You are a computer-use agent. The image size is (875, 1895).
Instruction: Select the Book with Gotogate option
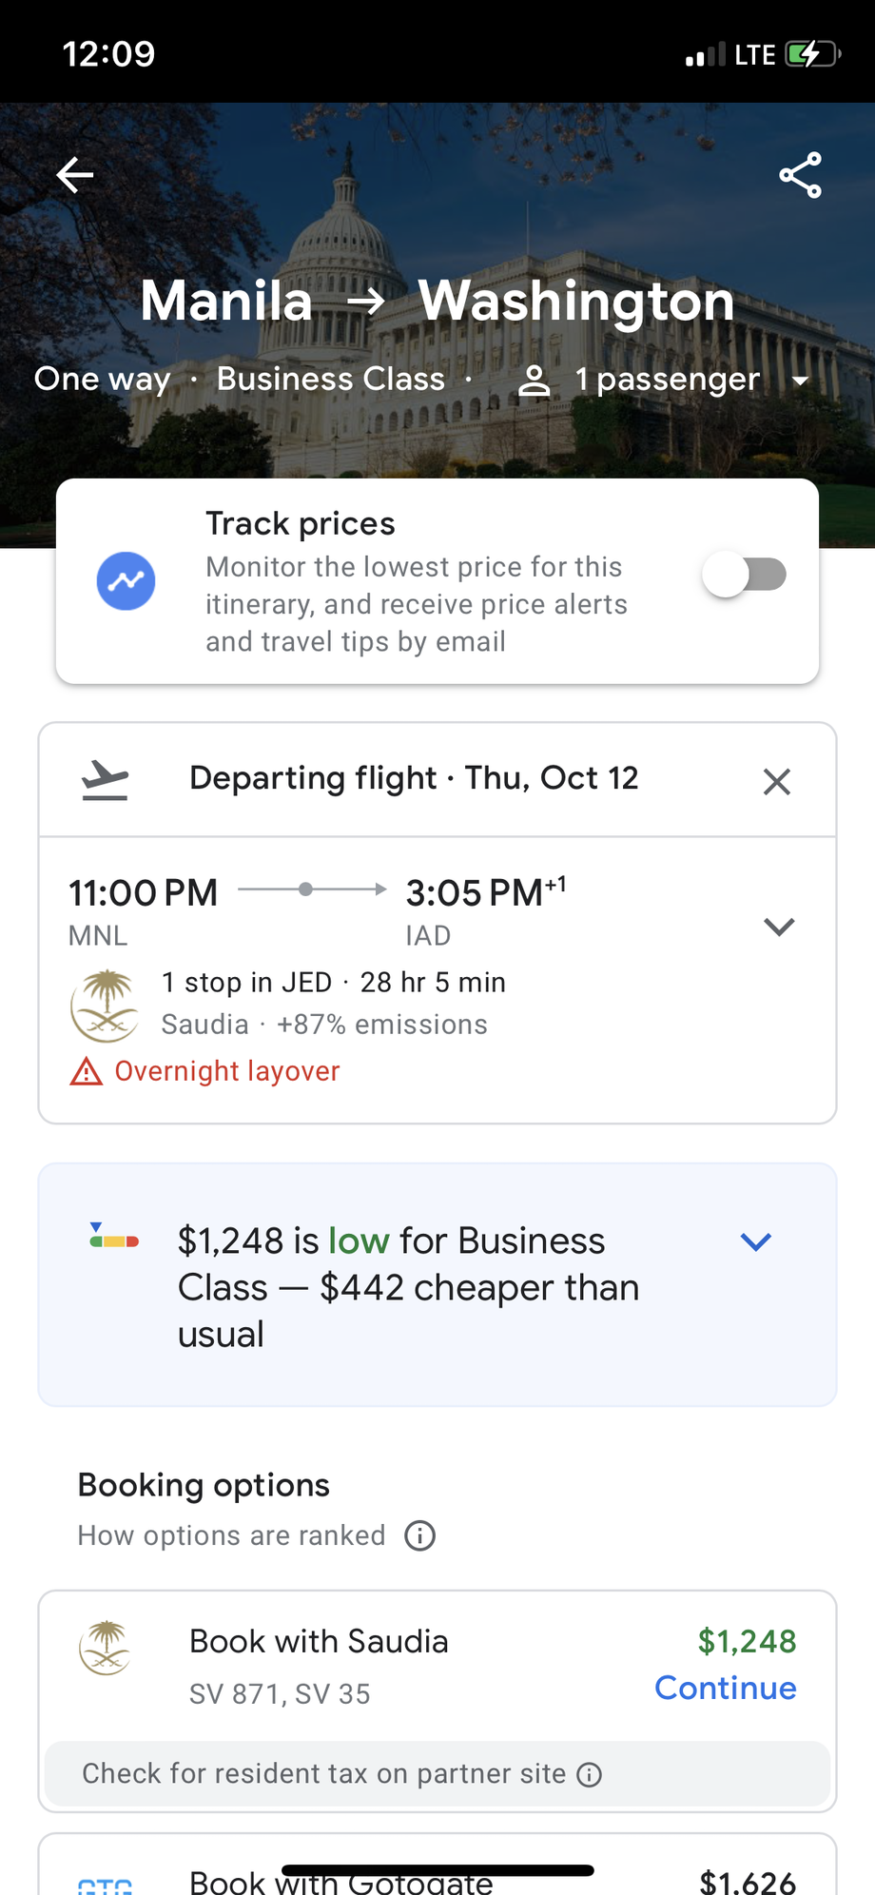tap(341, 1880)
